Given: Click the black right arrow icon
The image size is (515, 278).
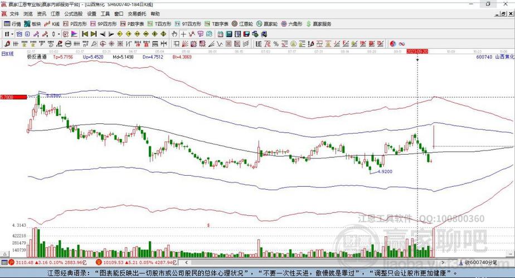Looking at the screenshot, I should [111, 34].
